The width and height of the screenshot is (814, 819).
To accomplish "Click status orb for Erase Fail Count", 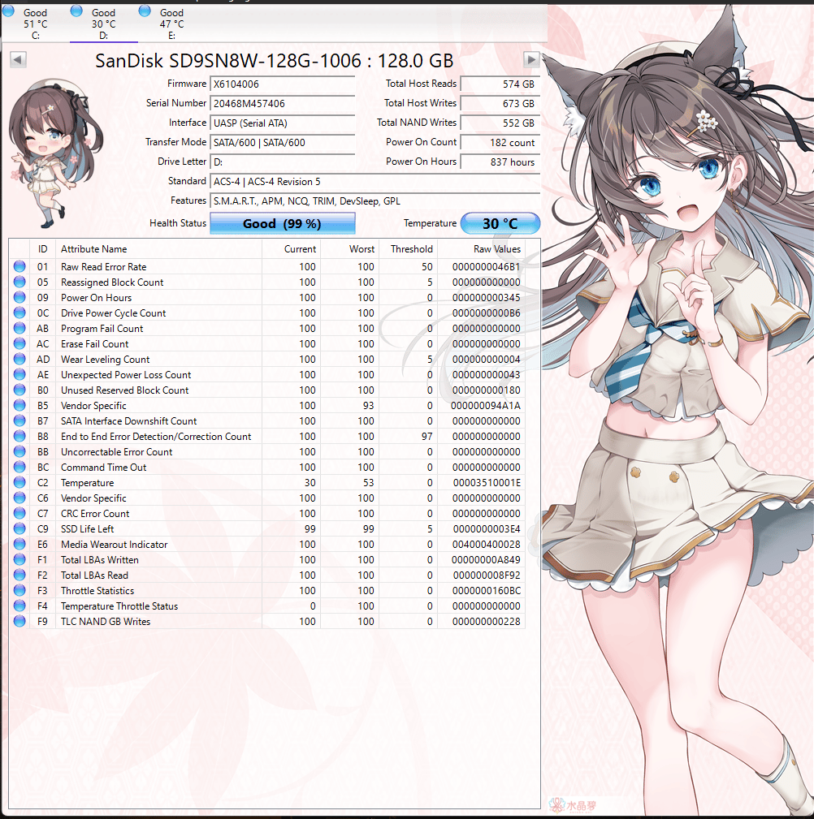I will (x=19, y=343).
